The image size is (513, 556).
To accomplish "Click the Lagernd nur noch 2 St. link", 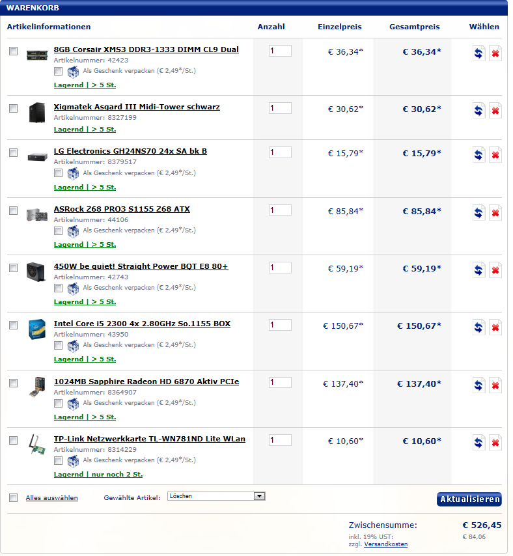I will point(98,475).
